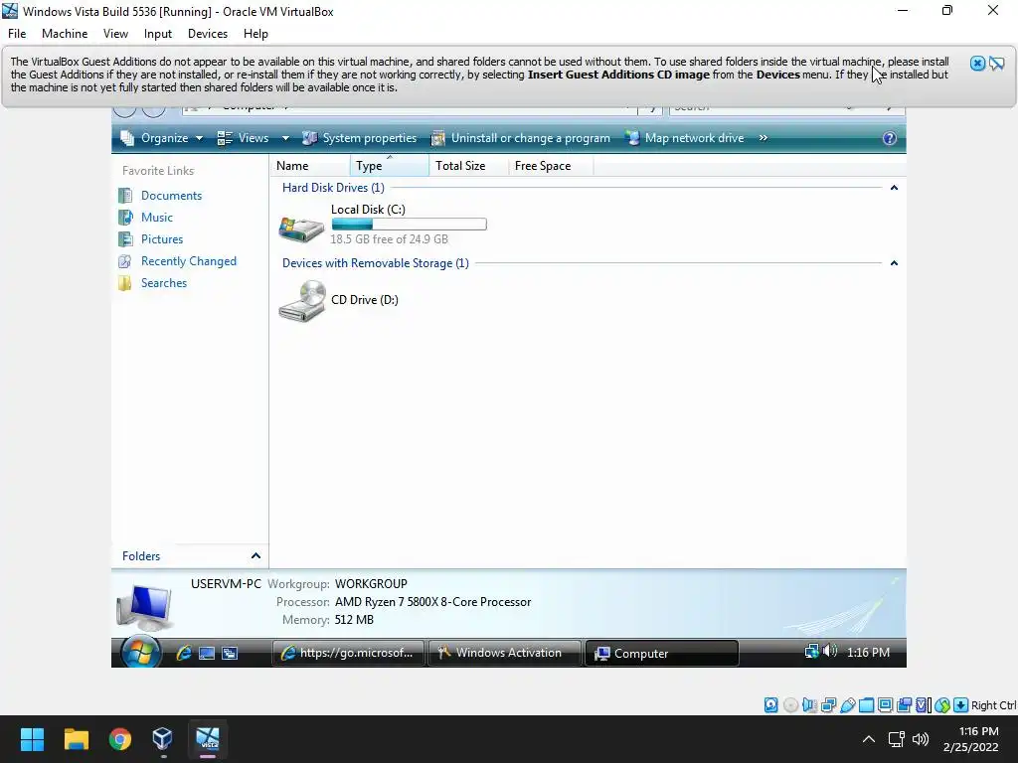Switch to the go.microsoft taskbar button

[x=348, y=653]
